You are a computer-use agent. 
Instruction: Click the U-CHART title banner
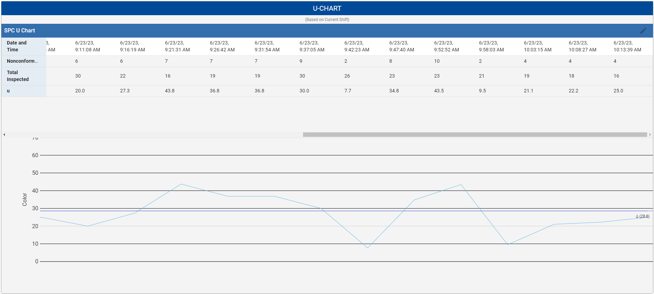point(327,8)
